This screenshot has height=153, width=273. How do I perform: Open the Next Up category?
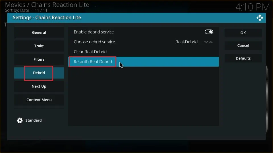[x=39, y=86]
